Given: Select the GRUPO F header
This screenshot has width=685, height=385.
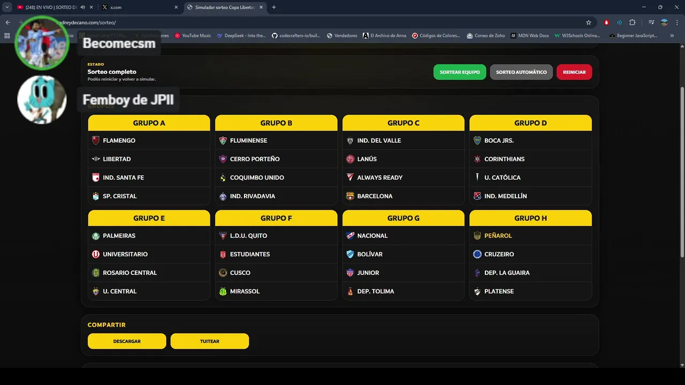Looking at the screenshot, I should click(276, 218).
